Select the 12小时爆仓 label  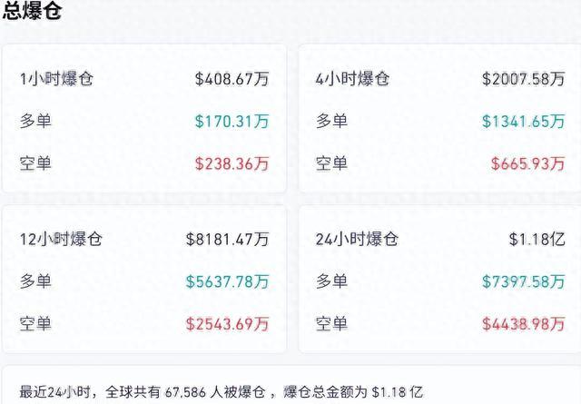[x=61, y=239]
